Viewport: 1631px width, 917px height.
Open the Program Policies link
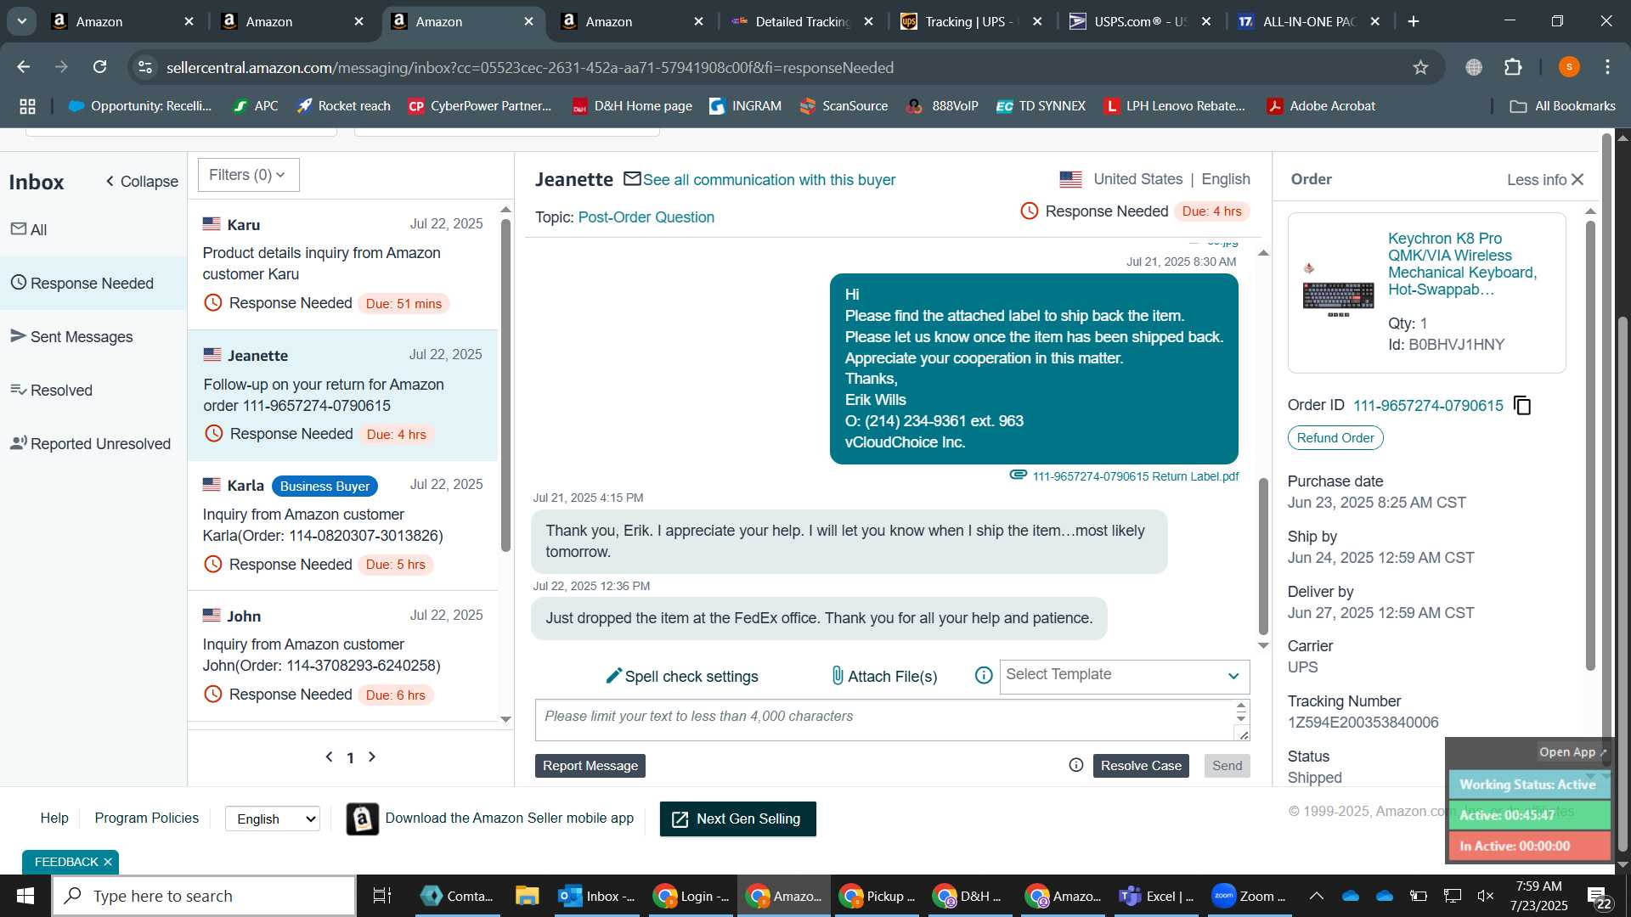[146, 818]
